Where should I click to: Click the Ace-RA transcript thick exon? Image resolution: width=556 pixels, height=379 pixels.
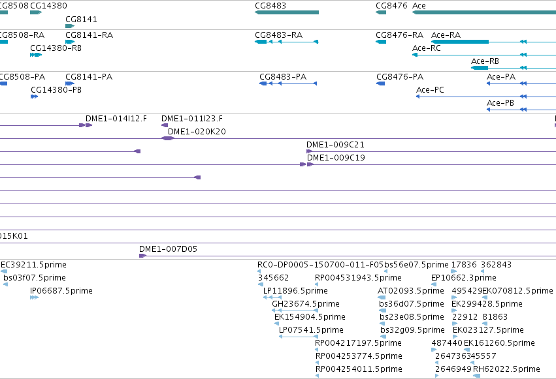point(460,42)
